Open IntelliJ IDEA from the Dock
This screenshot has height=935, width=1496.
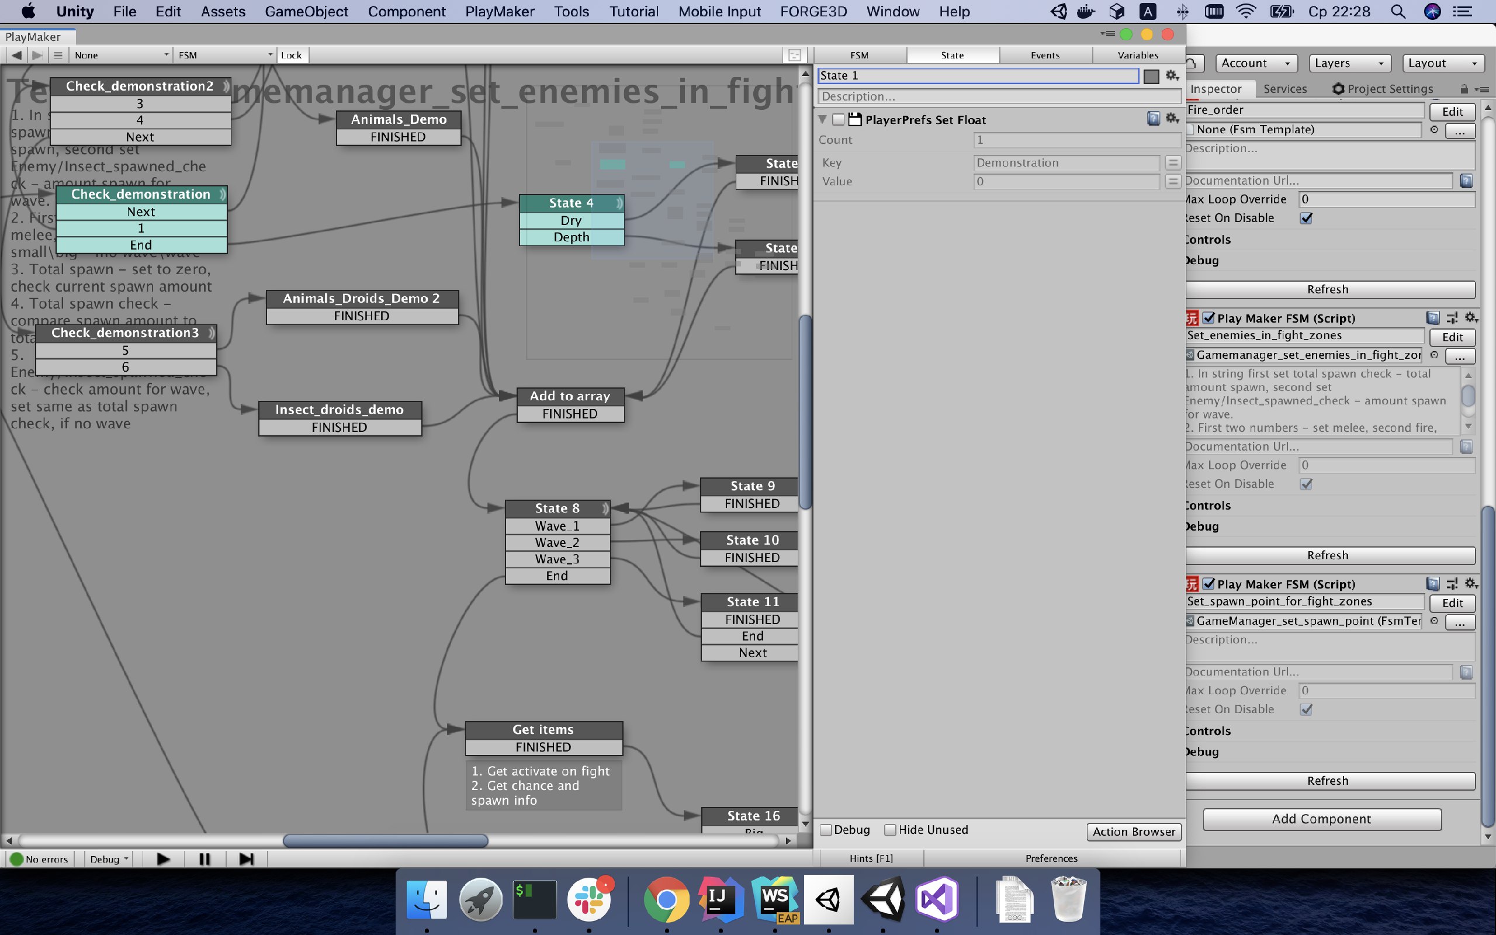coord(719,899)
